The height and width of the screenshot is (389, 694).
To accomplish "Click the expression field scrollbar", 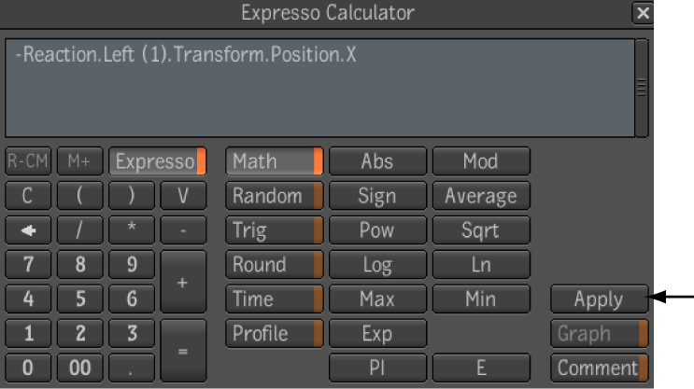I will pyautogui.click(x=642, y=88).
